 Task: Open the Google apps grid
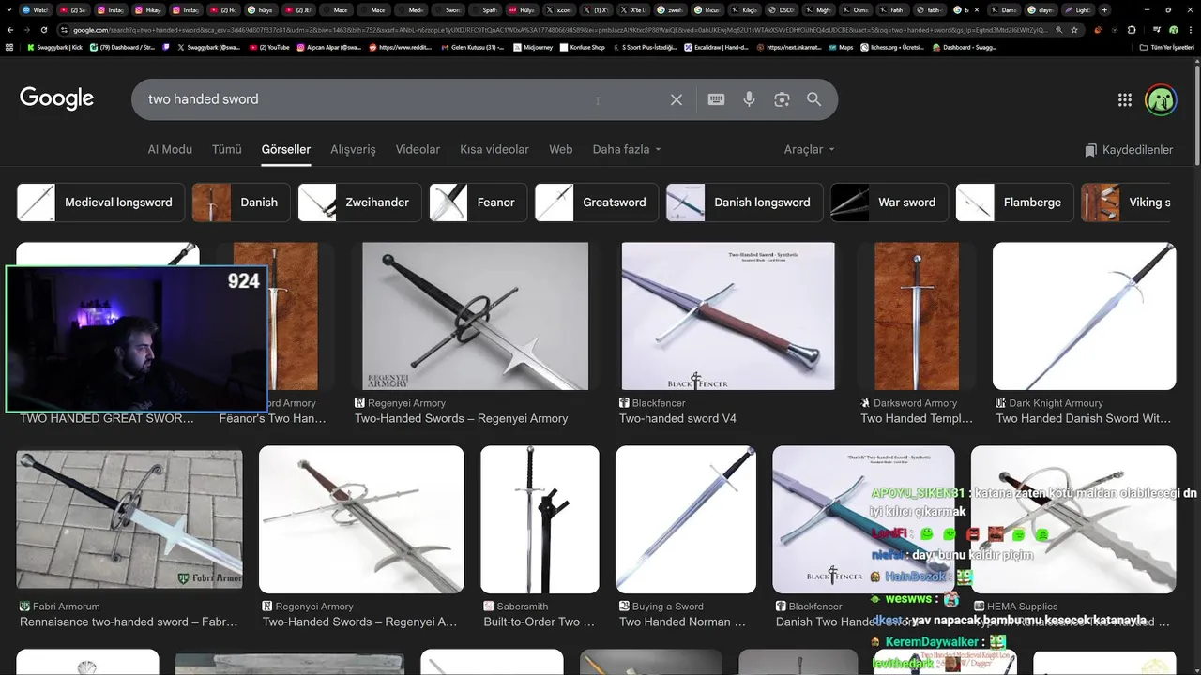click(1125, 100)
